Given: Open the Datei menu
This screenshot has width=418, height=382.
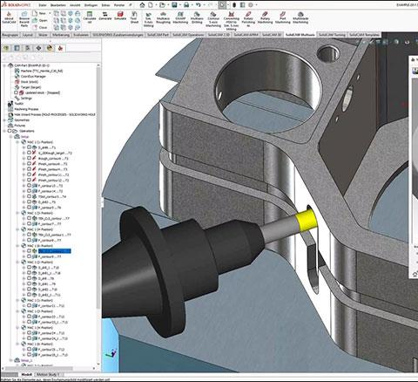Looking at the screenshot, I should tap(43, 5).
